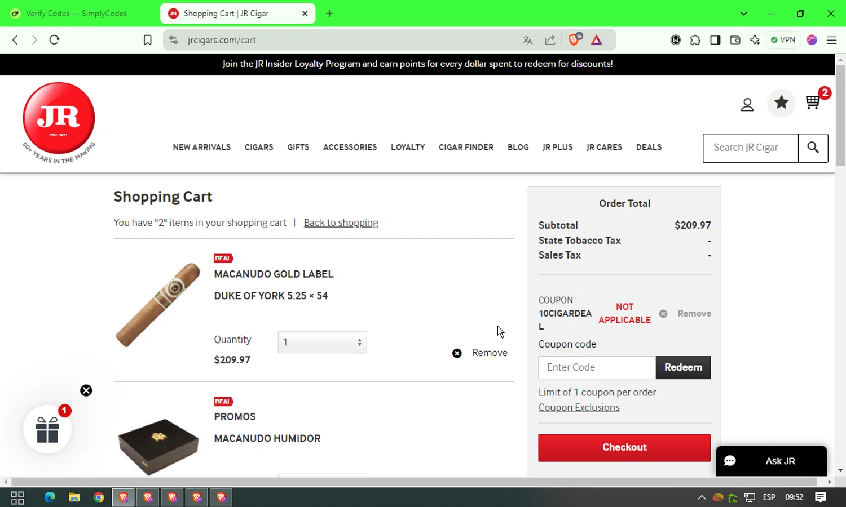
Task: Open the quantity dropdown for Macanudo Gold Label
Action: coord(322,343)
